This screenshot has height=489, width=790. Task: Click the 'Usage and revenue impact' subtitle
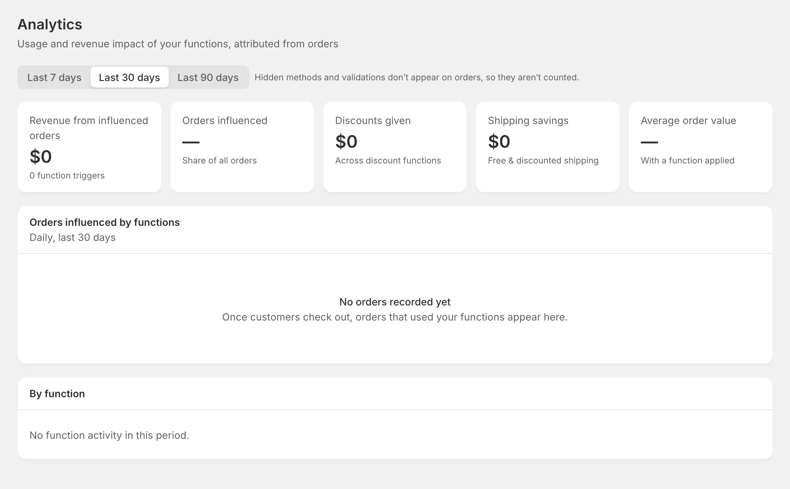point(178,44)
